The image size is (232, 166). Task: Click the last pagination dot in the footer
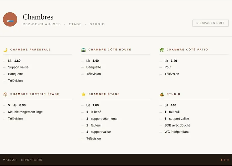pos(228,160)
